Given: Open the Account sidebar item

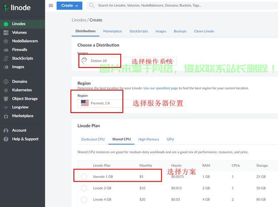Looking at the screenshot, I should [x=22, y=130].
